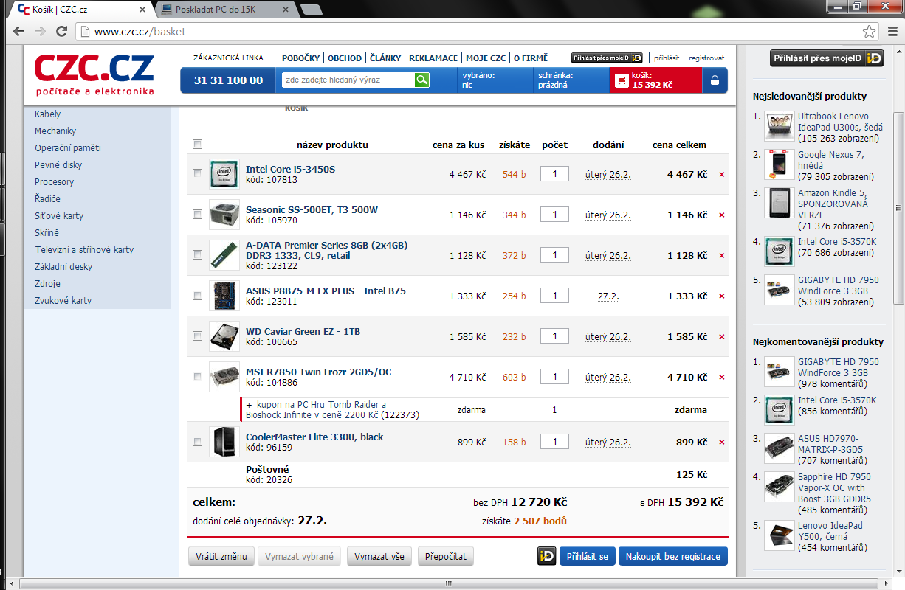Check the MSI R7850 Twin Frozr checkbox

click(x=197, y=377)
